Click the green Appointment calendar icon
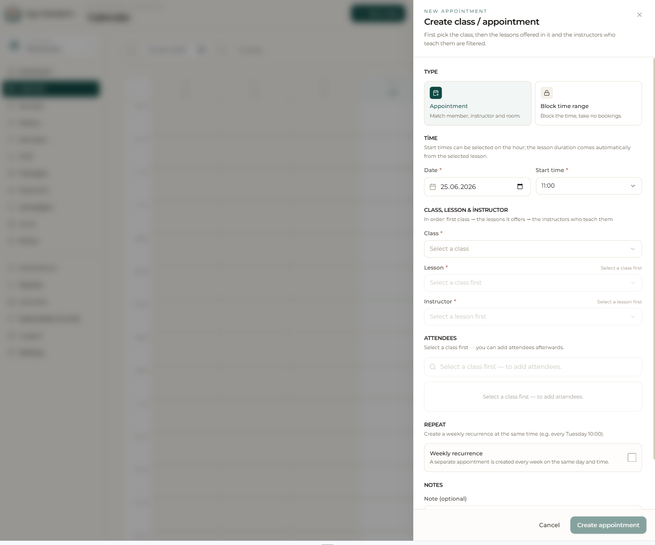This screenshot has height=545, width=655. 436,93
